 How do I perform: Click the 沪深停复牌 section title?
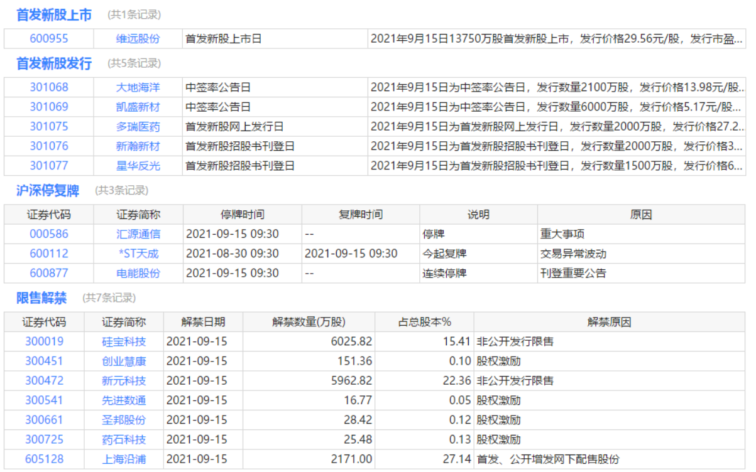[x=48, y=190]
